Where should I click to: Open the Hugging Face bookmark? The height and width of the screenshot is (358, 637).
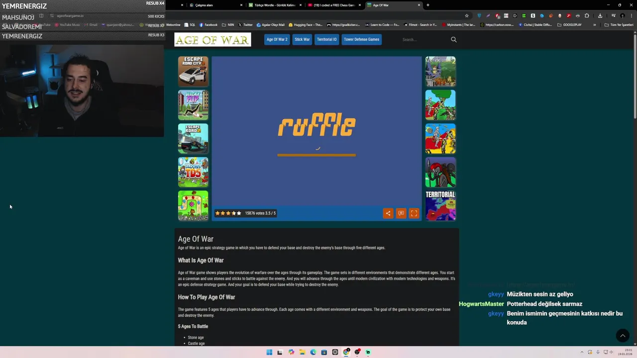tap(306, 25)
